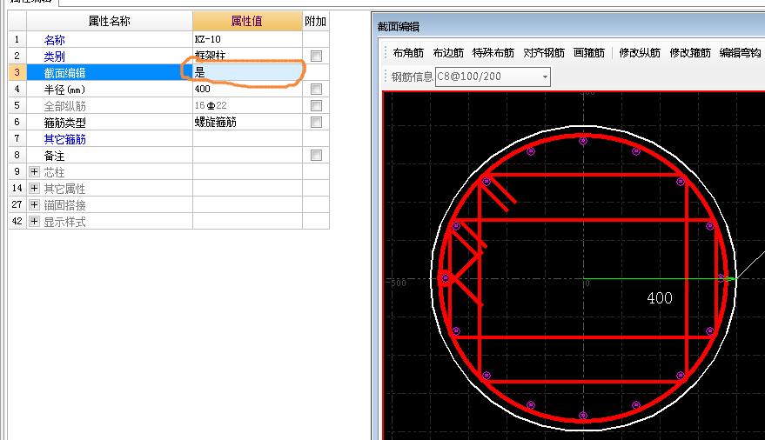Expand the 芯柱 property group
The image size is (765, 440).
pyautogui.click(x=34, y=171)
